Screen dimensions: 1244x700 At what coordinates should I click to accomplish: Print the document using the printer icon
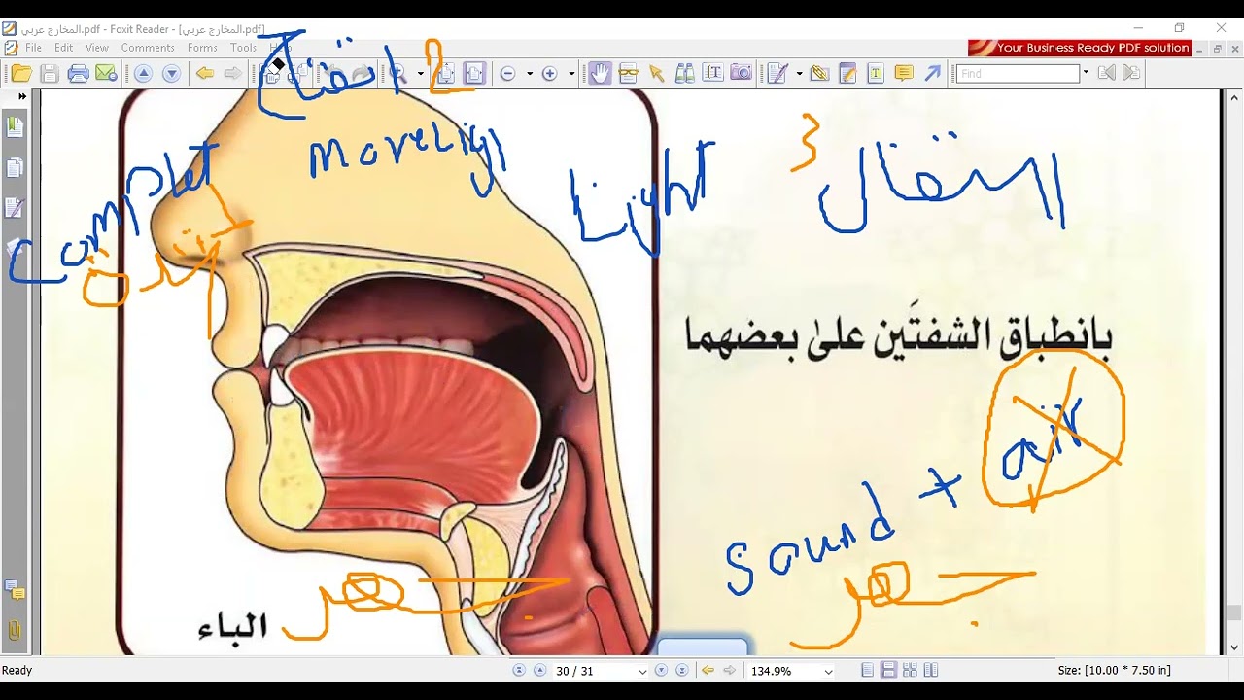pyautogui.click(x=79, y=73)
